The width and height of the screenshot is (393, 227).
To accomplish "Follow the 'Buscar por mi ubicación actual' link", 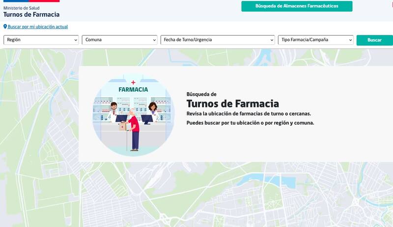I will [x=38, y=27].
